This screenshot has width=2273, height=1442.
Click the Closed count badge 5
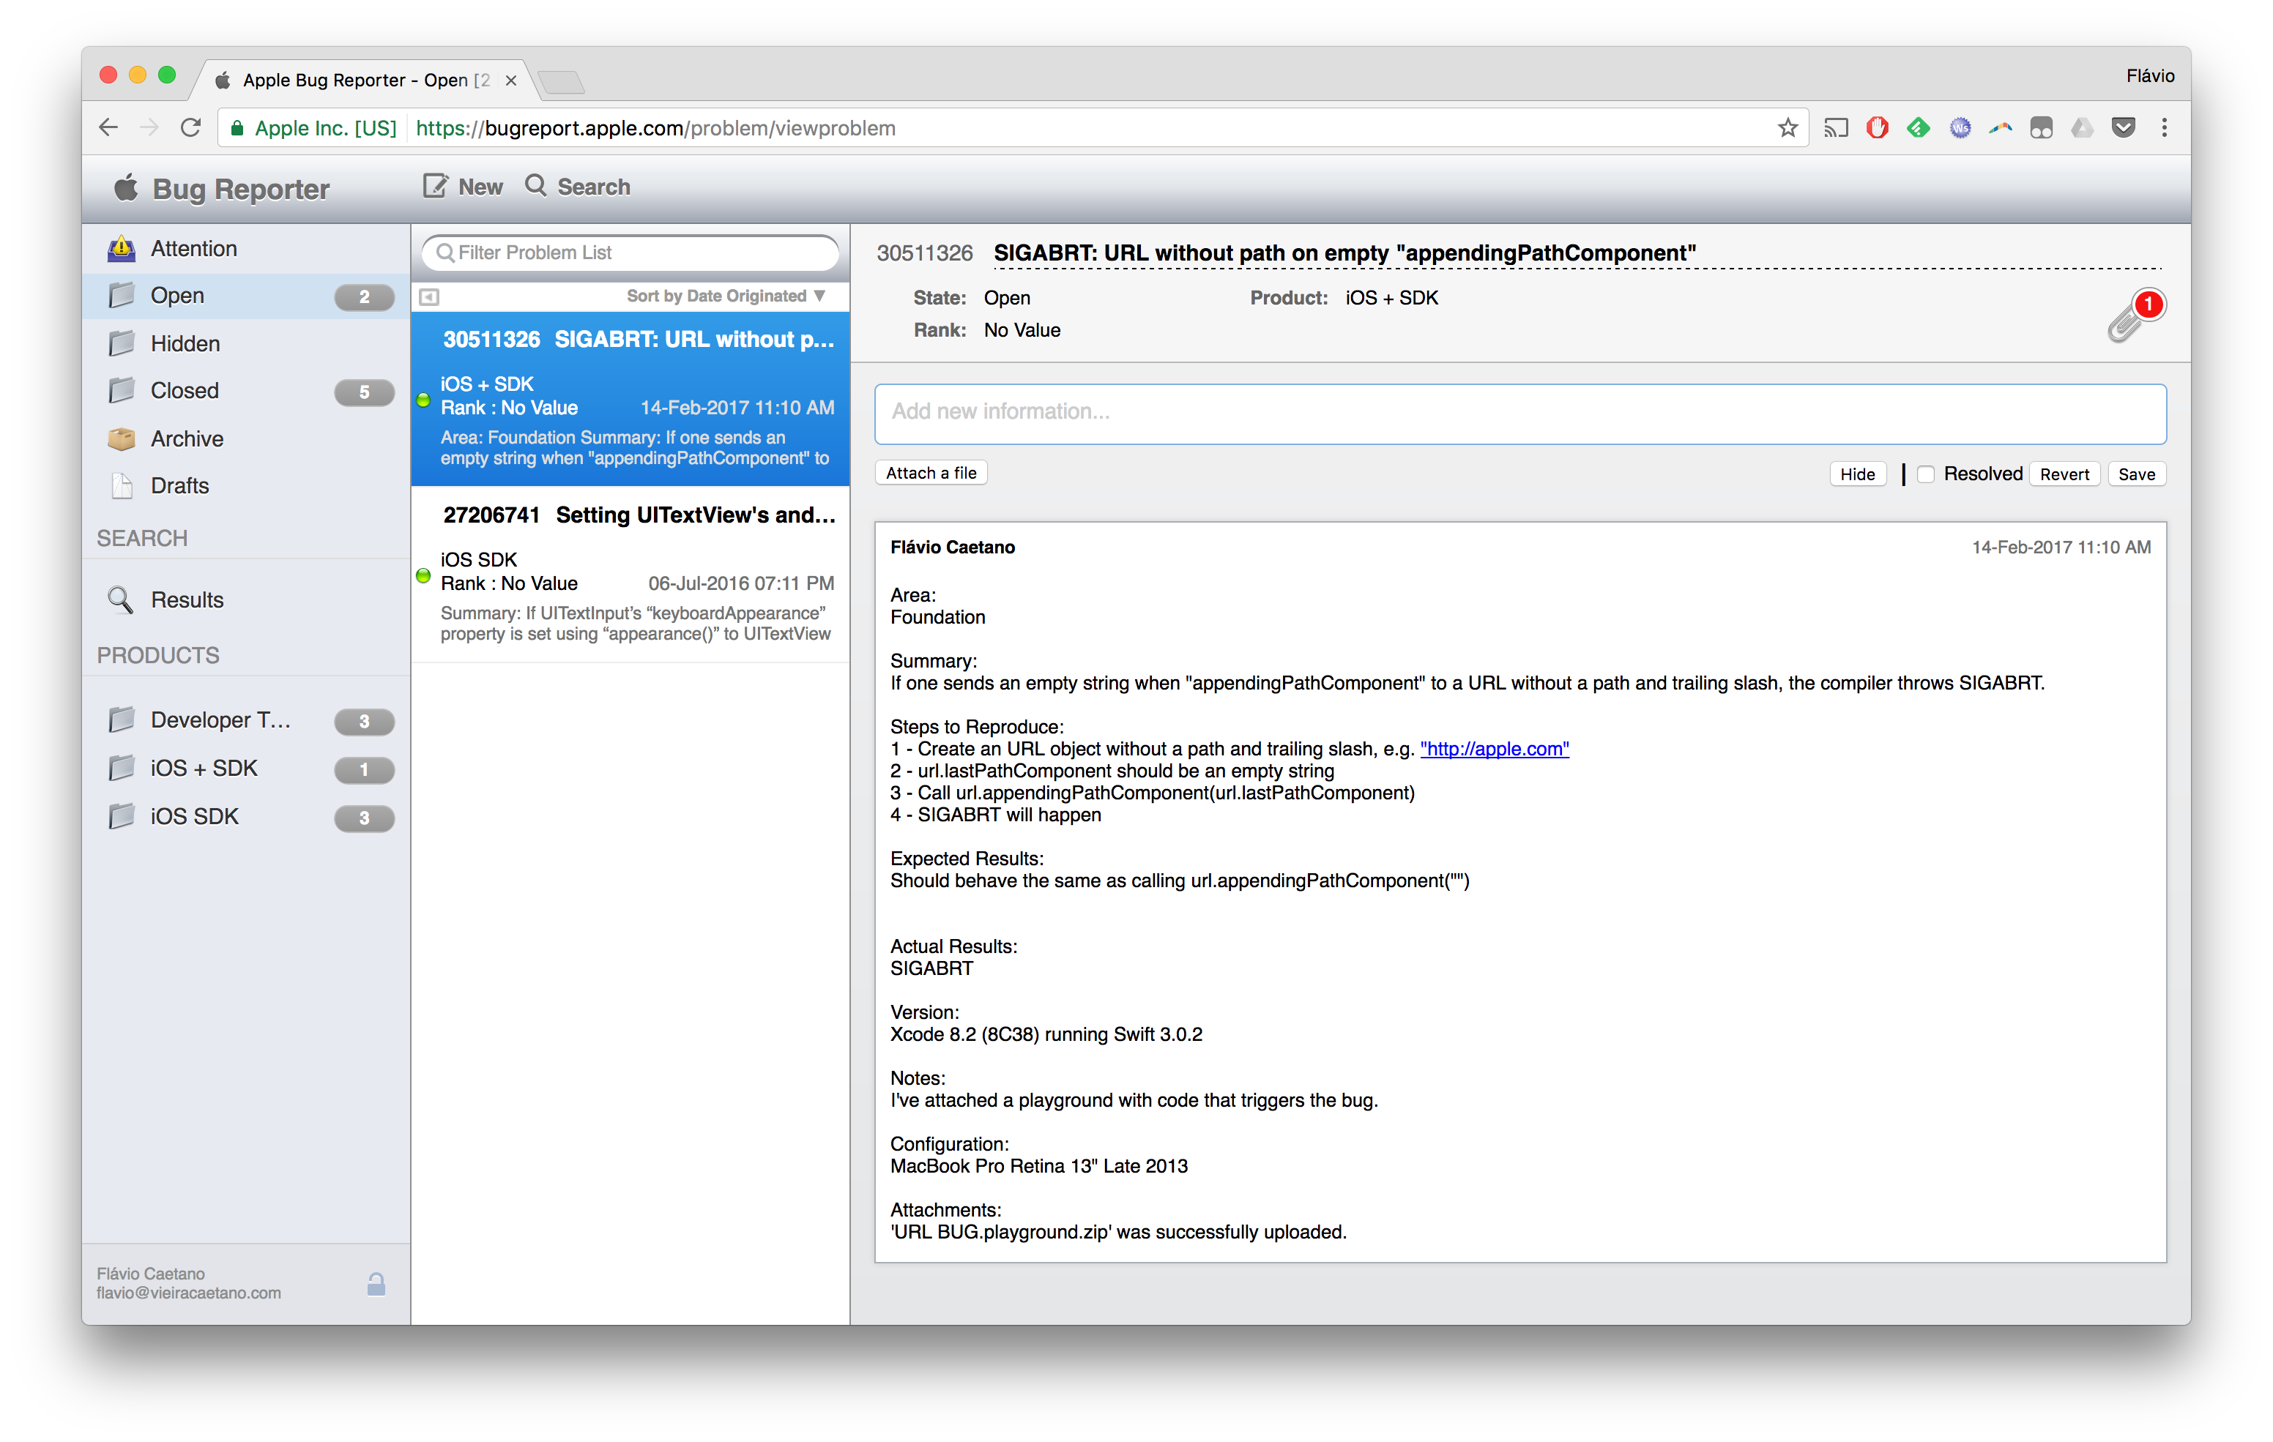(365, 392)
